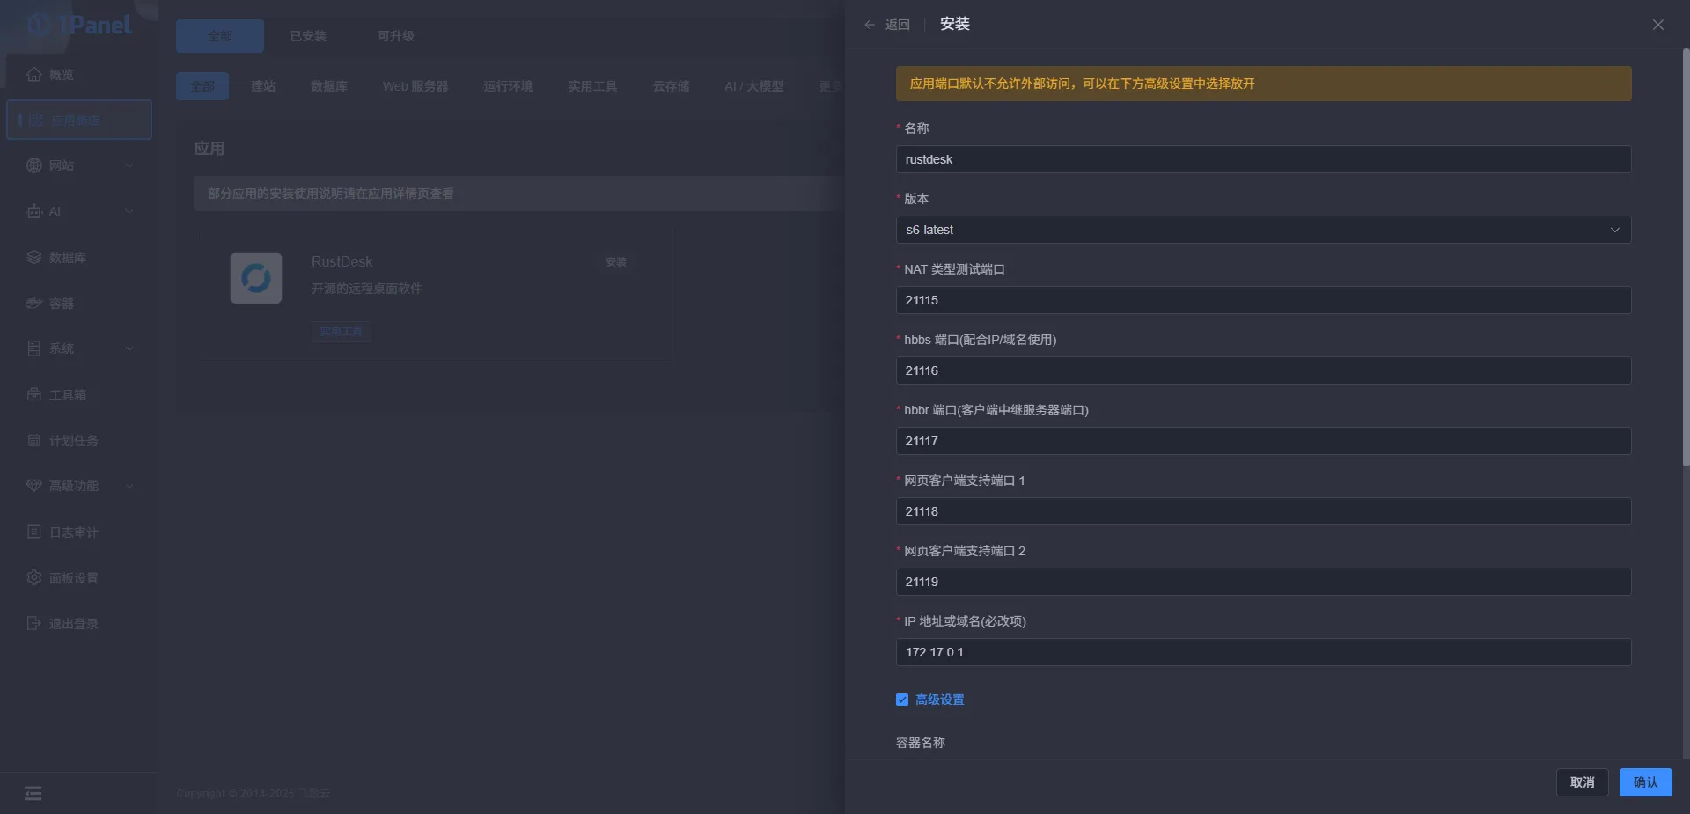Click the cancel button in install panel
This screenshot has width=1690, height=814.
(1582, 782)
